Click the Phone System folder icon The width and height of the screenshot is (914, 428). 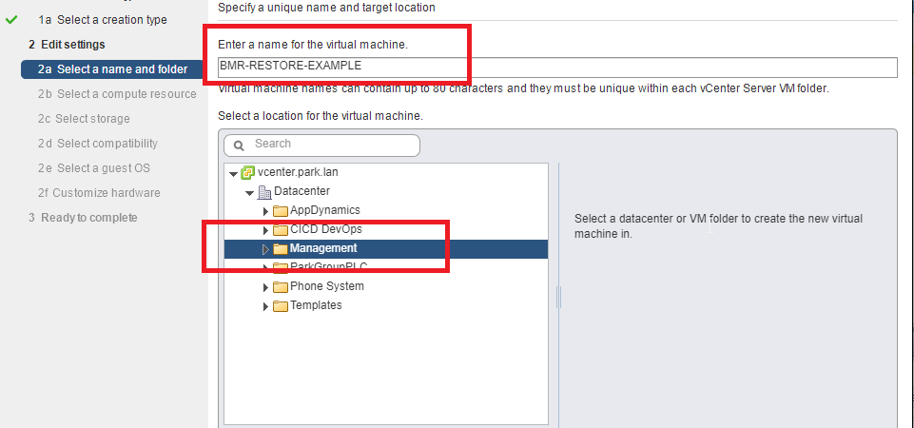coord(281,287)
